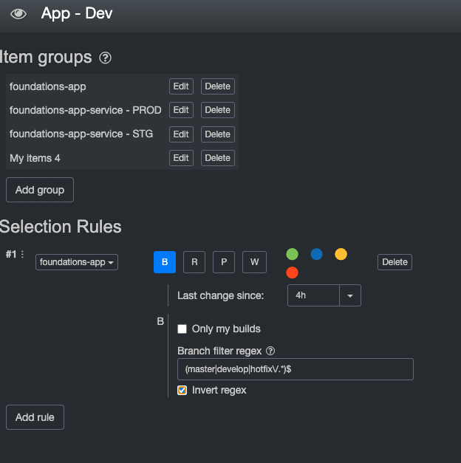Uncheck the Invert regex checkbox

click(182, 390)
